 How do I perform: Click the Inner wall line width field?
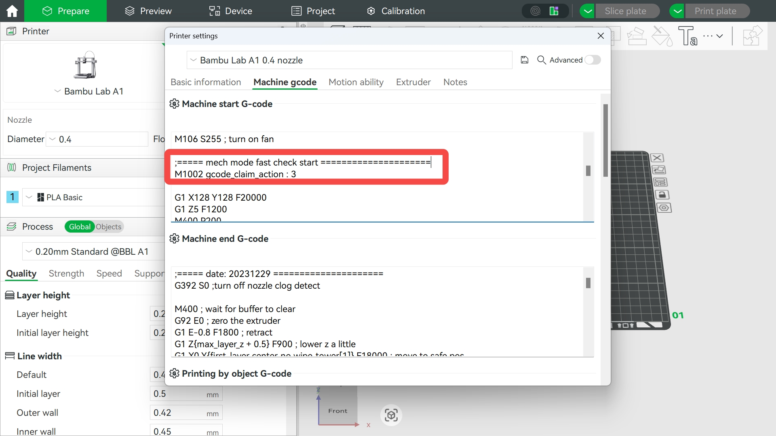(186, 431)
